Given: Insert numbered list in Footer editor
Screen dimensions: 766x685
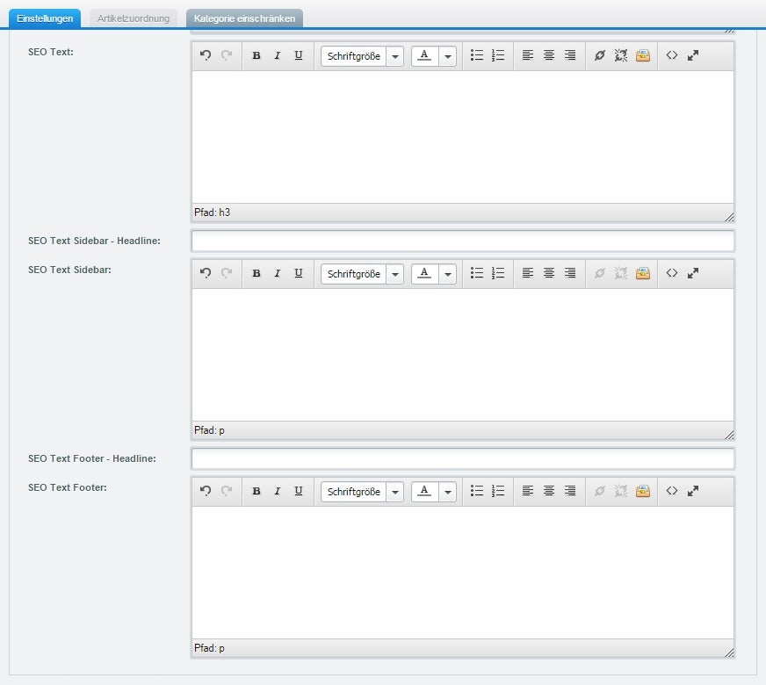Looking at the screenshot, I should (498, 491).
